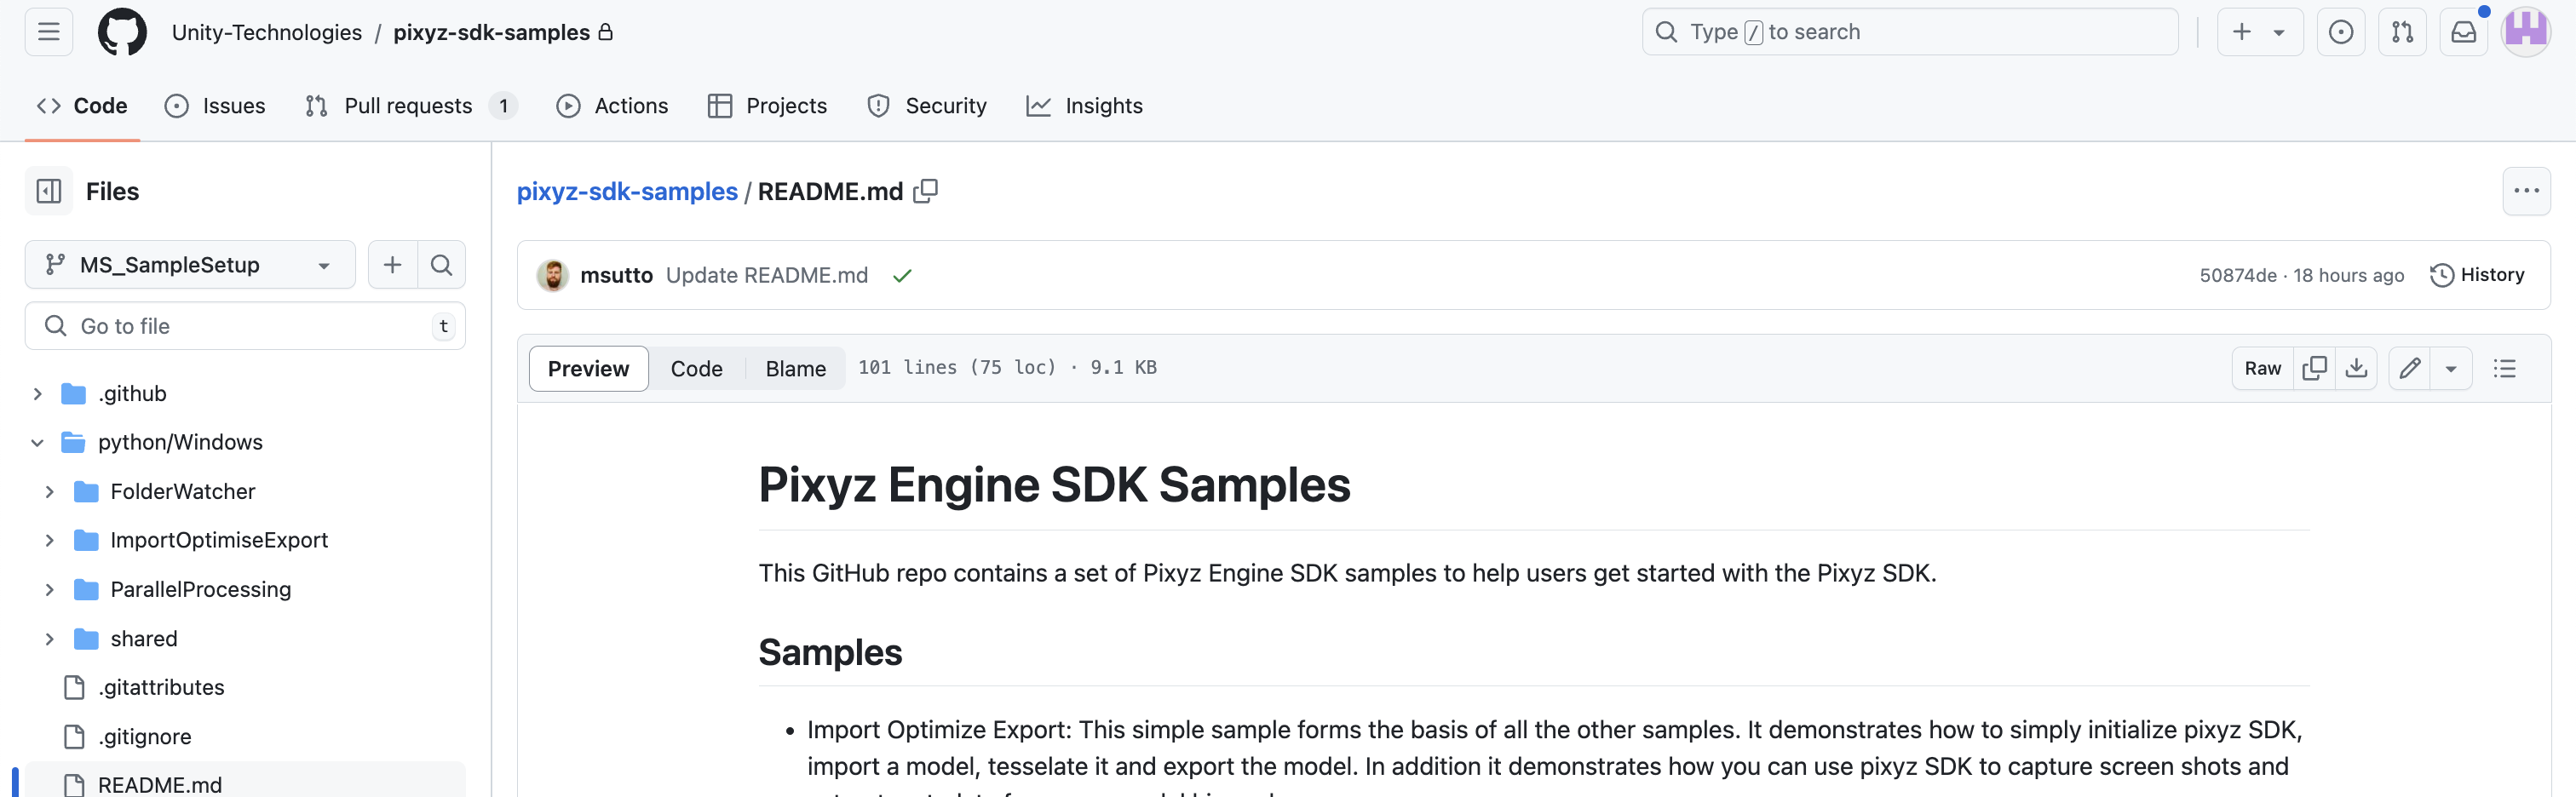Screen dimensions: 2576x797
Task: Collapse the python/Windows folder
Action: (x=37, y=442)
